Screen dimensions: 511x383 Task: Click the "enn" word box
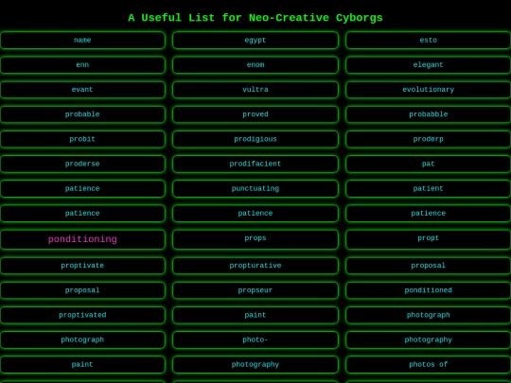coord(82,65)
